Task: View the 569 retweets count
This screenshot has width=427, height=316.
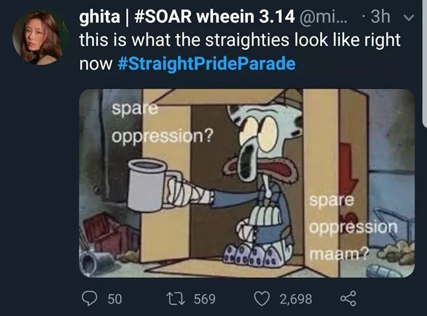Action: [205, 299]
